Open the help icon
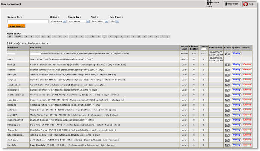The height and width of the screenshot is (151, 260). pos(245,4)
